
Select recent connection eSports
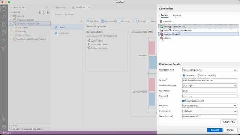click(198, 38)
